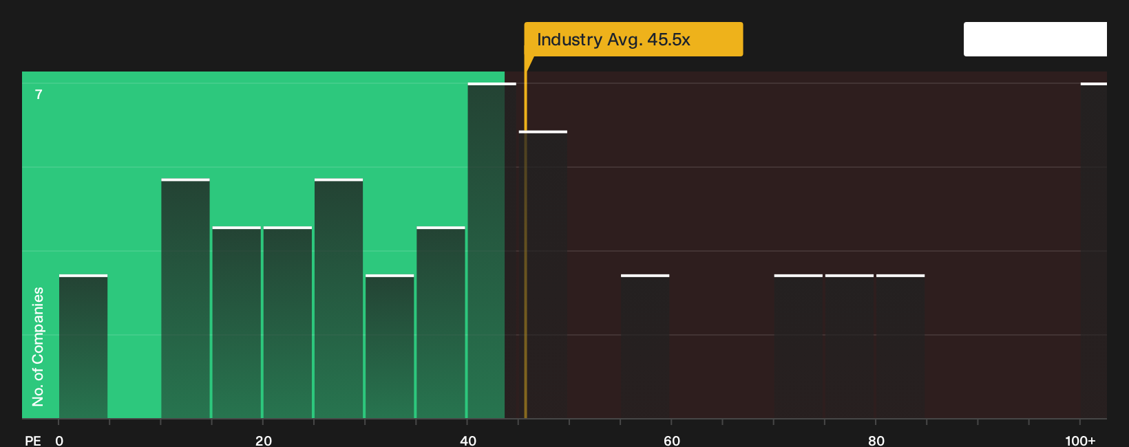Click the histogram bar at PE 35-40
The image size is (1129, 447).
(x=441, y=323)
